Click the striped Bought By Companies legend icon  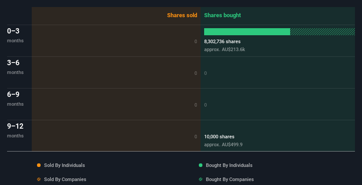201,179
